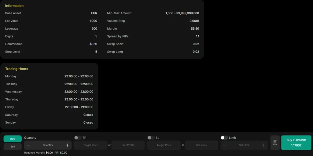The width and height of the screenshot is (313, 156).
Task: Decrease quantity with the minus icon
Action: (28, 145)
